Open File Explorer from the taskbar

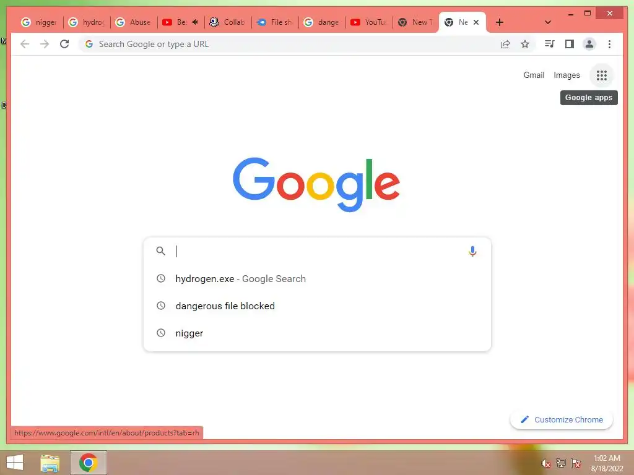tap(50, 463)
